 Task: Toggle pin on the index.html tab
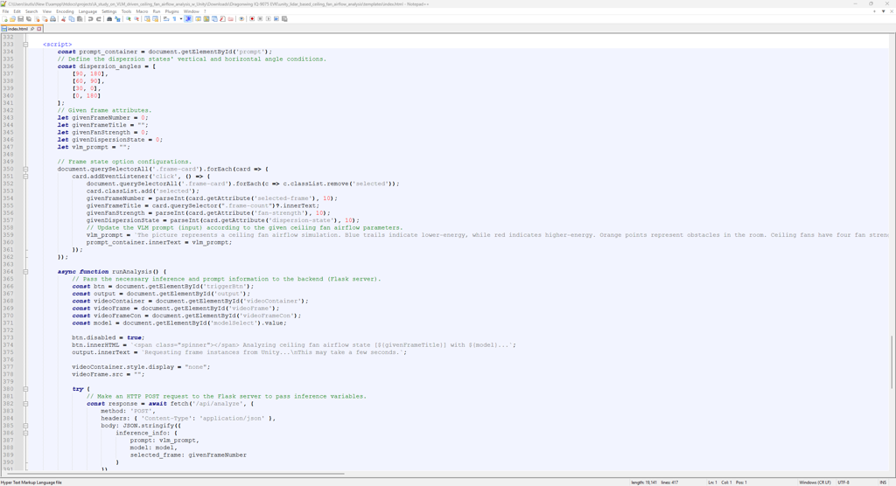point(32,29)
